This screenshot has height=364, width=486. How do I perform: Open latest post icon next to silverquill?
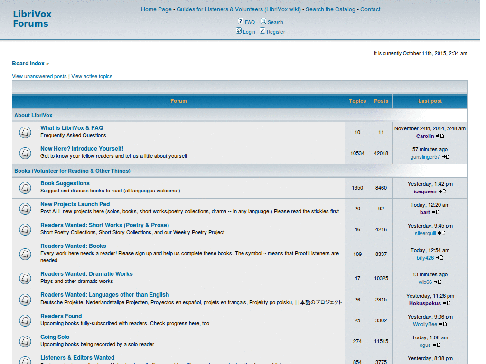pyautogui.click(x=441, y=233)
